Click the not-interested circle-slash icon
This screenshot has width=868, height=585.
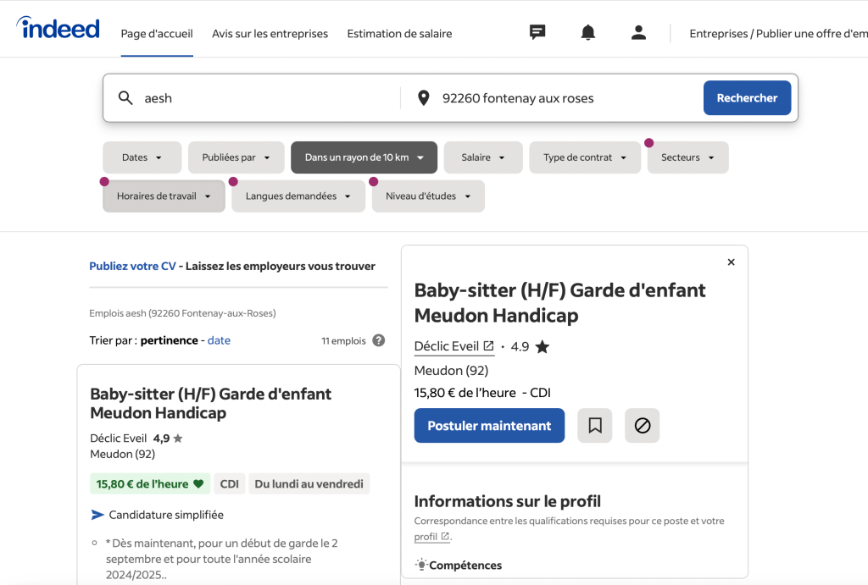point(642,426)
